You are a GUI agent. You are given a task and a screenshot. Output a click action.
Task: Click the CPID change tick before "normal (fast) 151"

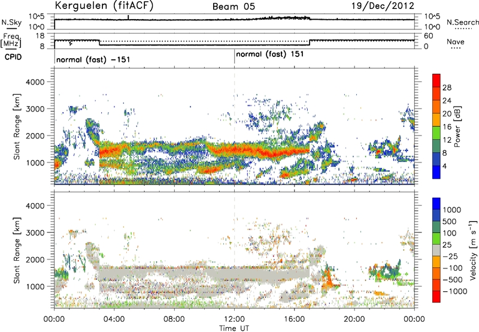234,57
